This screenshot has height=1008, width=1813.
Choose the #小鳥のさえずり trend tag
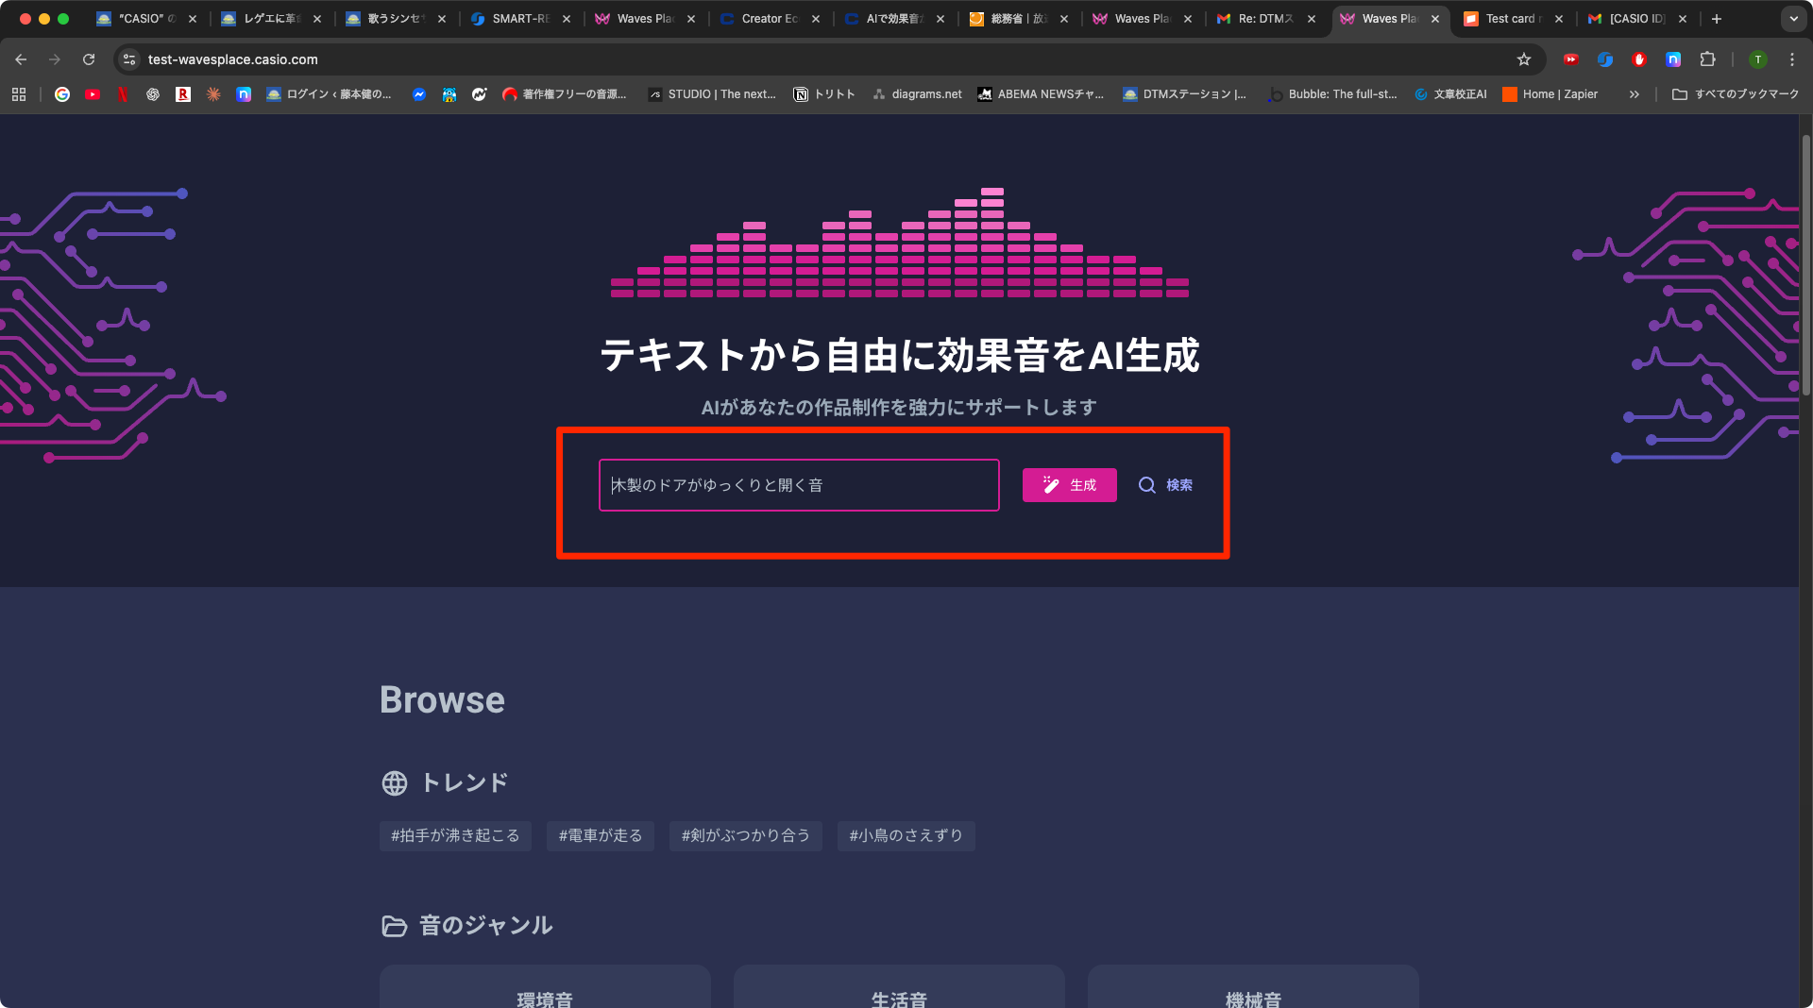point(906,835)
